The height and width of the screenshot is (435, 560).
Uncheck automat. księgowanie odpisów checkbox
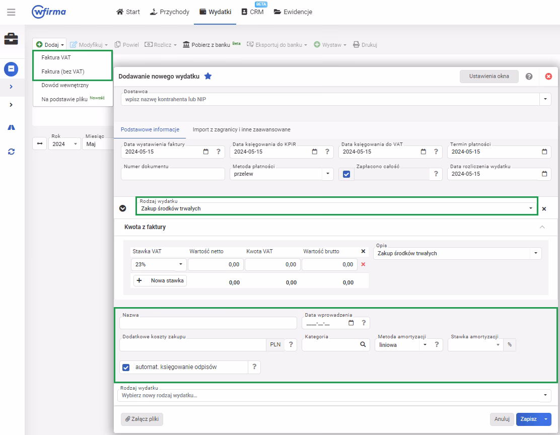(x=126, y=367)
